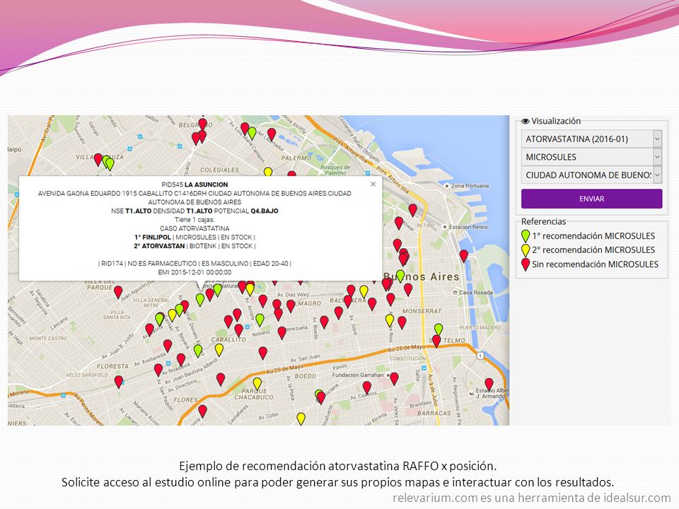
Task: Select the '1° recomendación MICROSULES' legend label
Action: click(593, 236)
